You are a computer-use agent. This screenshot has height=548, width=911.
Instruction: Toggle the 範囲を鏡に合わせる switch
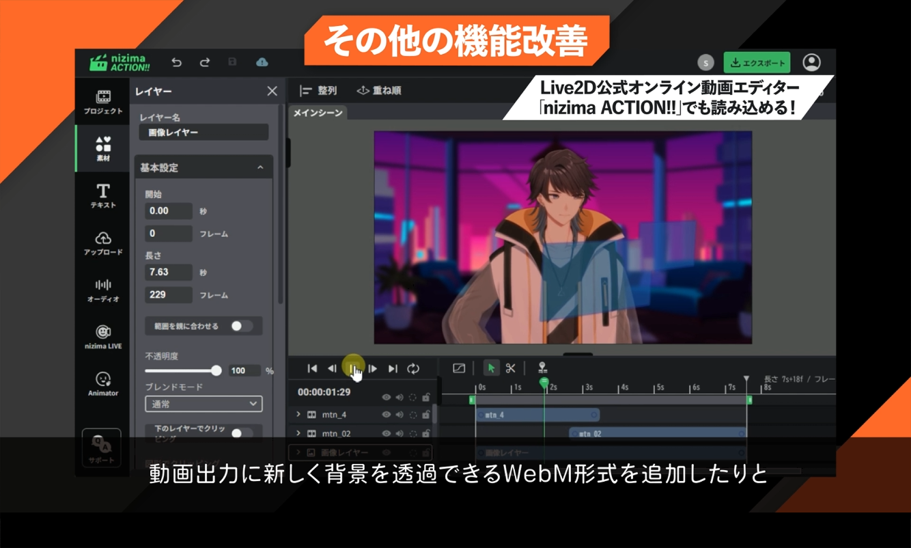[240, 326]
